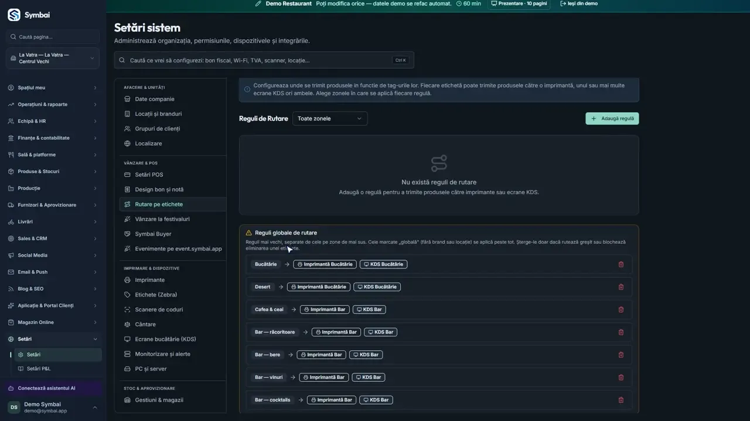Click the Cântare scale icon

[128, 325]
